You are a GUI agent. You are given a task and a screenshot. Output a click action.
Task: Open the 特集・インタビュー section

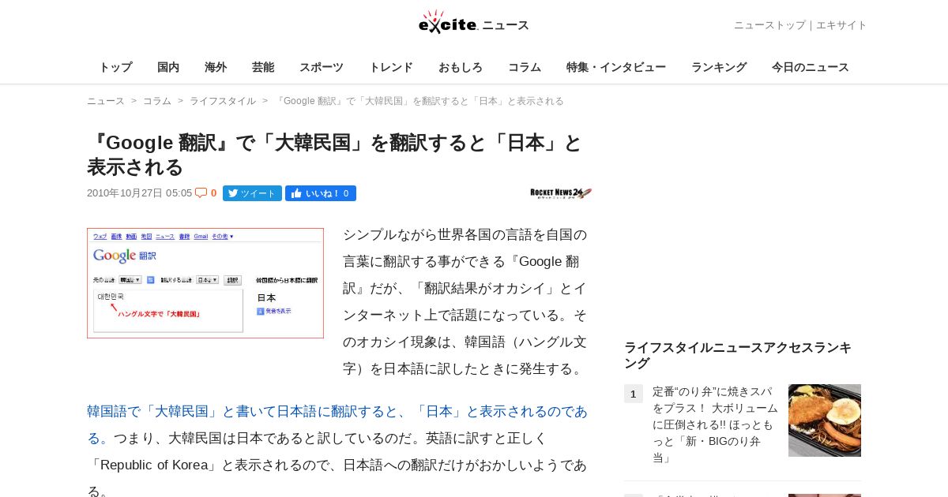(x=616, y=67)
